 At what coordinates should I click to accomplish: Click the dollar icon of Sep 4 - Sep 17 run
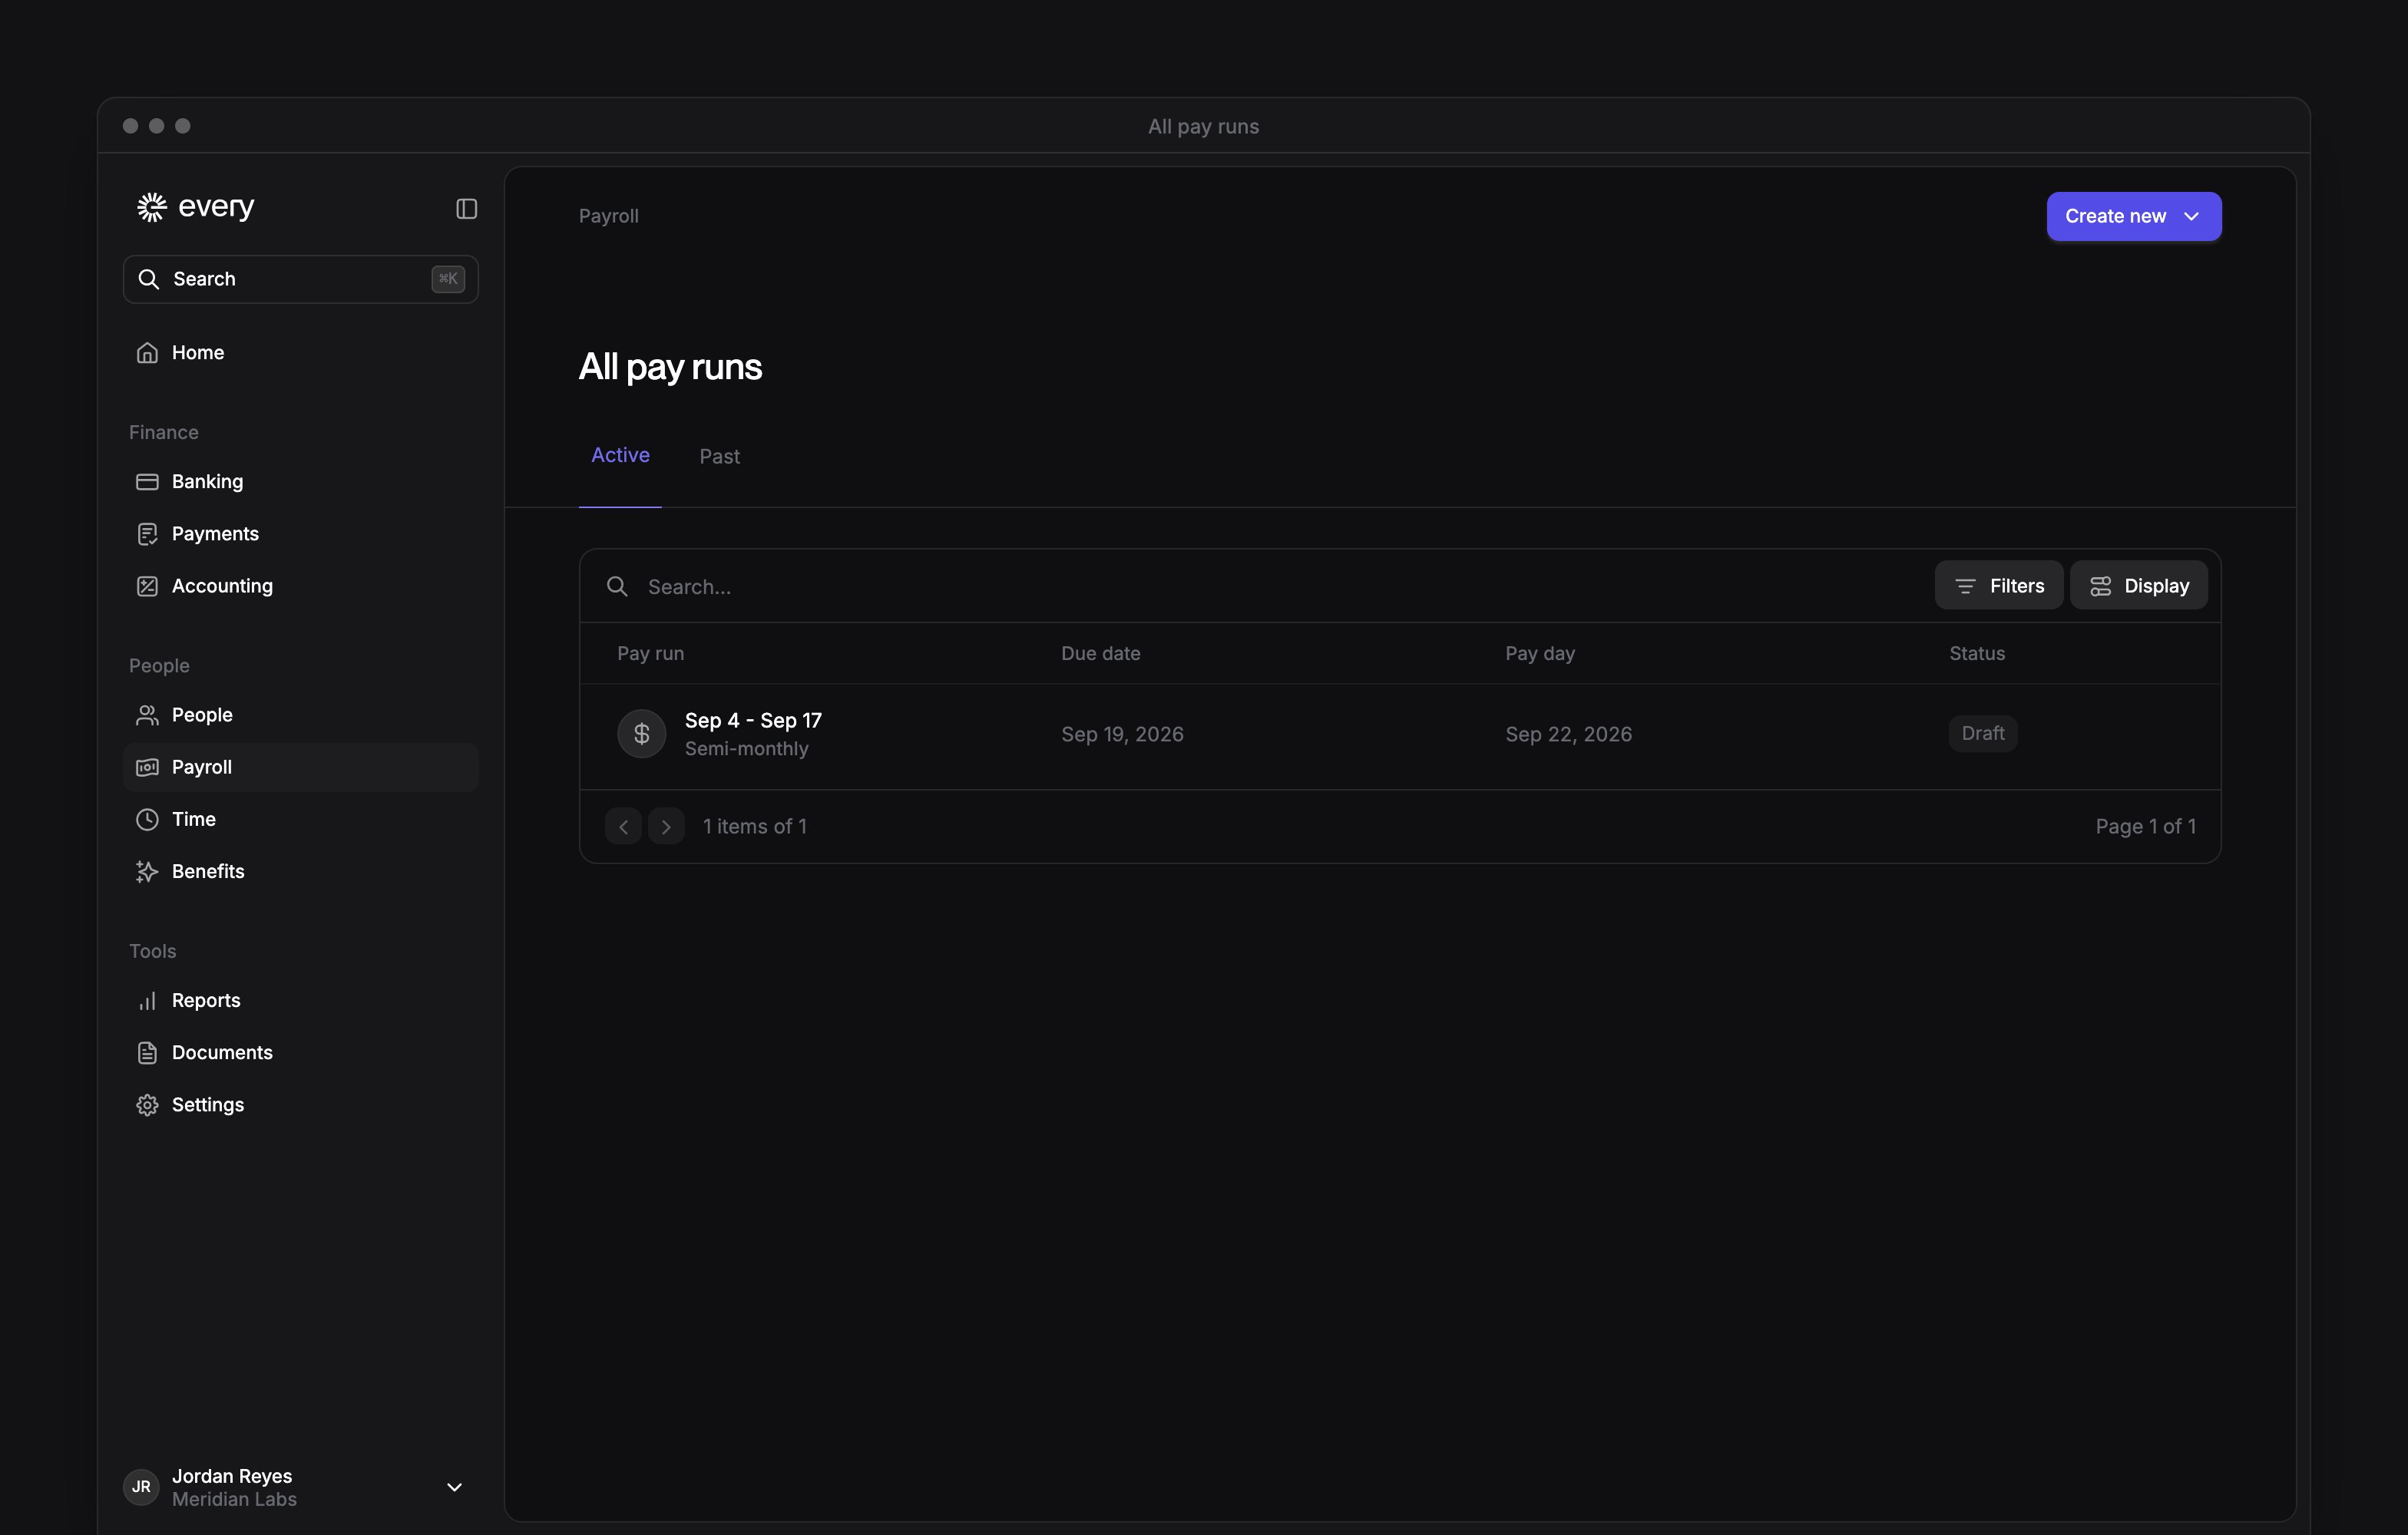pyautogui.click(x=641, y=734)
